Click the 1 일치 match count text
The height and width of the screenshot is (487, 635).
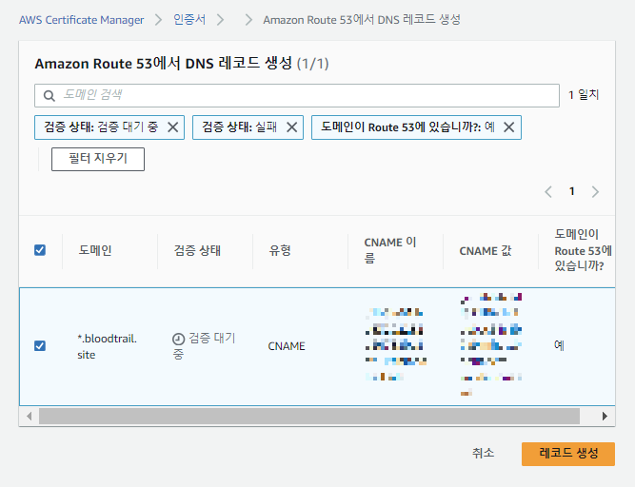point(584,95)
